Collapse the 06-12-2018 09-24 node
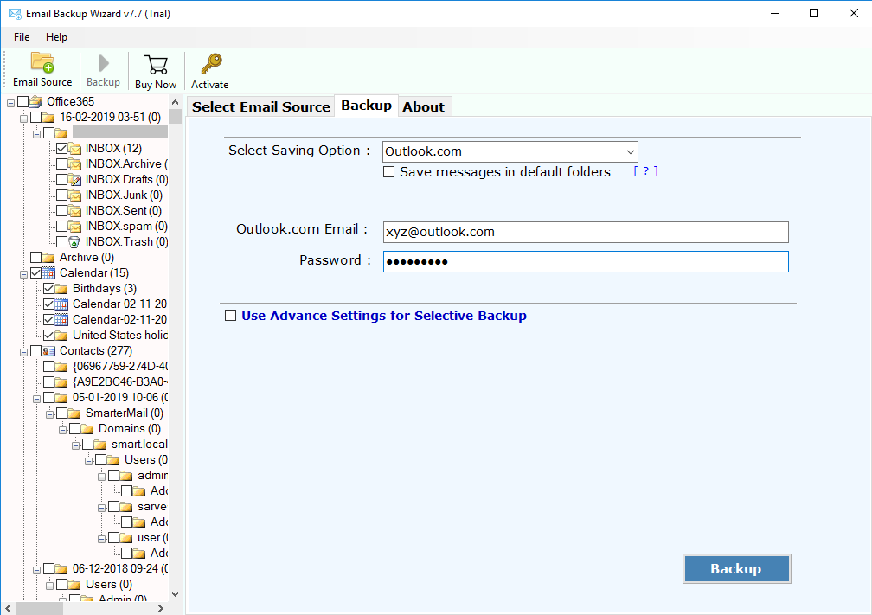872x615 pixels. click(x=36, y=570)
